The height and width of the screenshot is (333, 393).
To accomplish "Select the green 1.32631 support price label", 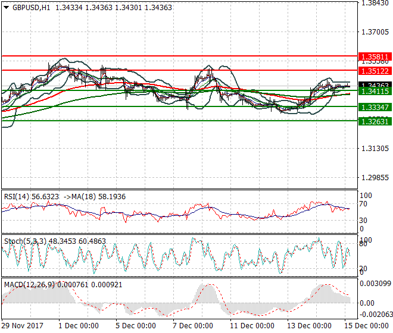I will [375, 121].
